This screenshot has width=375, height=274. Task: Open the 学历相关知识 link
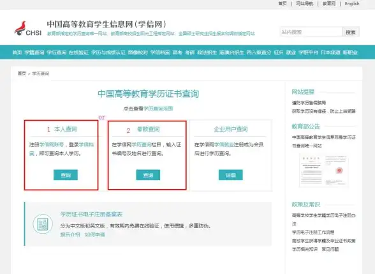304,249
